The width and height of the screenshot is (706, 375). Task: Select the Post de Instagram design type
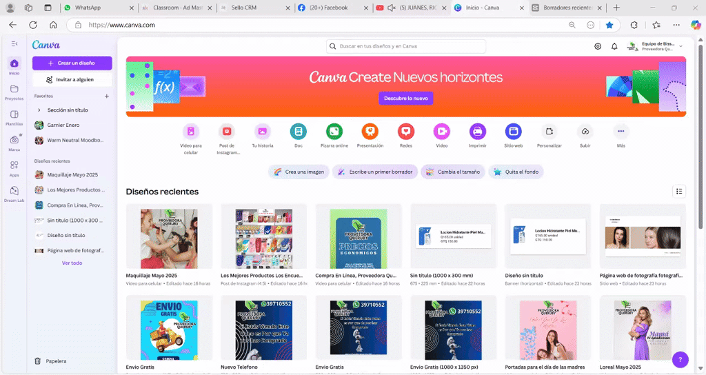click(x=227, y=132)
